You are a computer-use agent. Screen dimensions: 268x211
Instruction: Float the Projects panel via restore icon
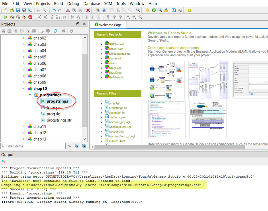tap(78, 24)
